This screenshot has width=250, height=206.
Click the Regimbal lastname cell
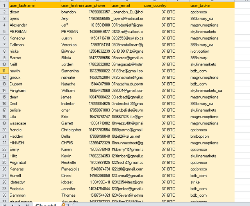35,163
